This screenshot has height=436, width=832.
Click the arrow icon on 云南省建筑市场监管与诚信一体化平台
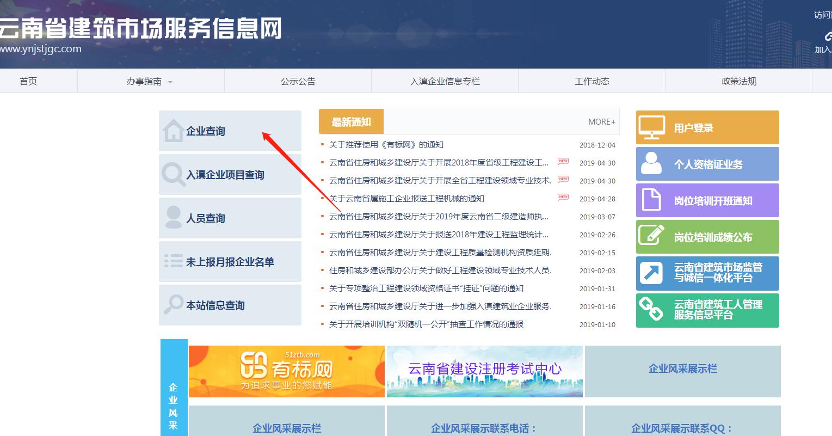click(x=651, y=273)
